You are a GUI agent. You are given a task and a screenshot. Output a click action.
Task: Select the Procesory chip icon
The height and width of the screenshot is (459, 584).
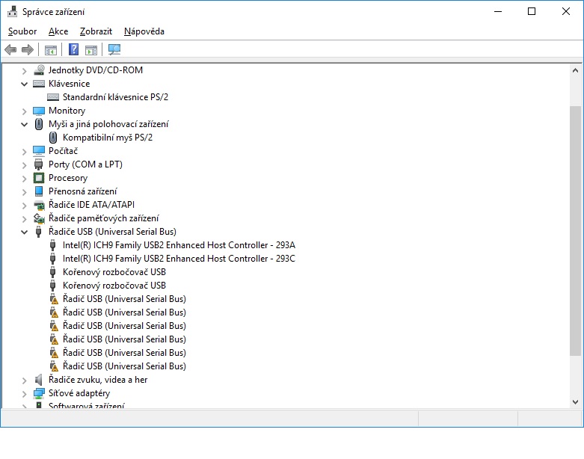tap(39, 178)
